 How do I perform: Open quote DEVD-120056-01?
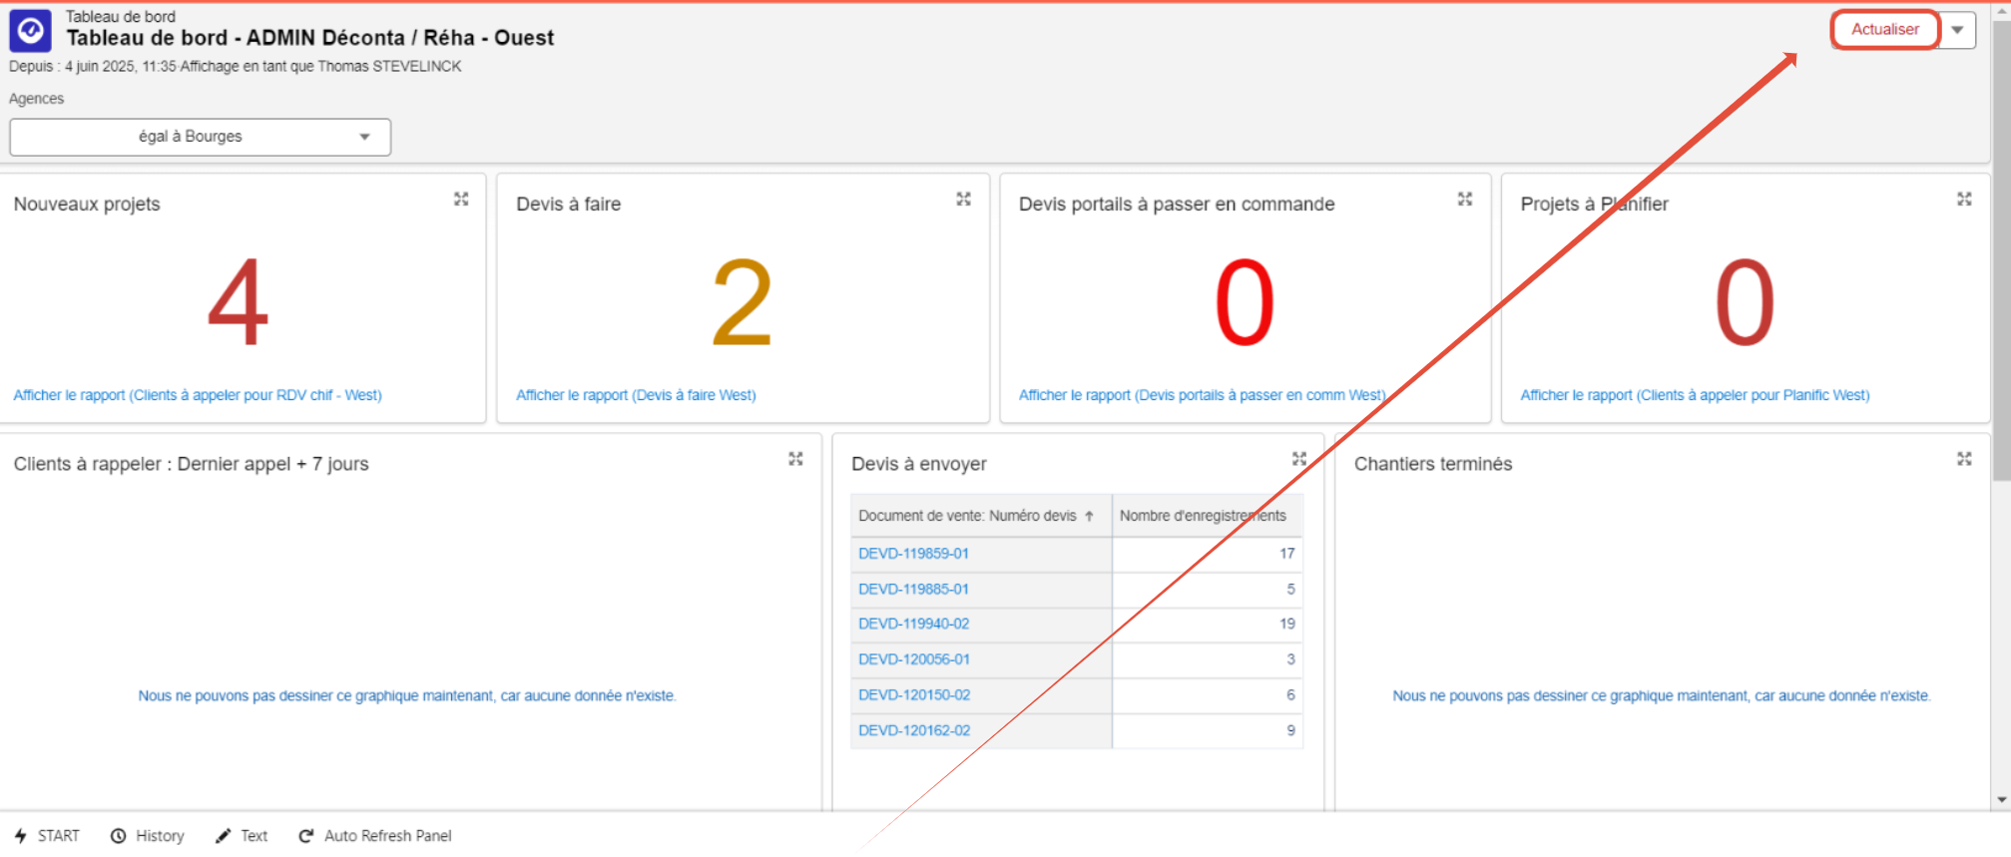(913, 659)
